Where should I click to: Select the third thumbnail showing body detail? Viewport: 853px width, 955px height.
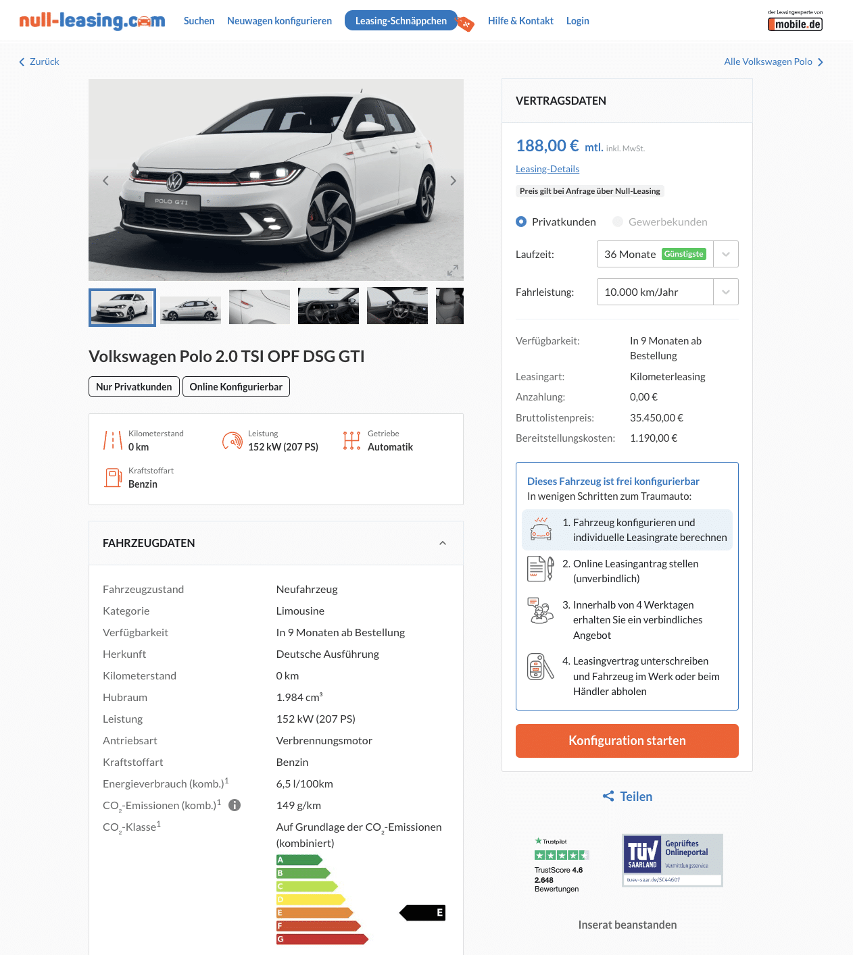click(x=260, y=307)
